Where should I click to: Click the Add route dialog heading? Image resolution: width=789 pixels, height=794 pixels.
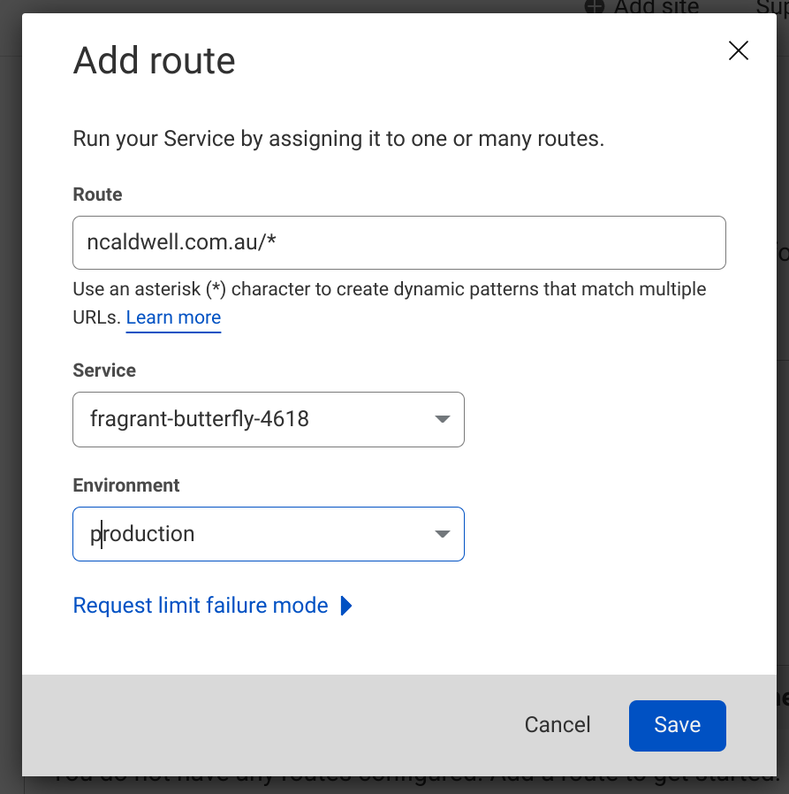pos(155,61)
